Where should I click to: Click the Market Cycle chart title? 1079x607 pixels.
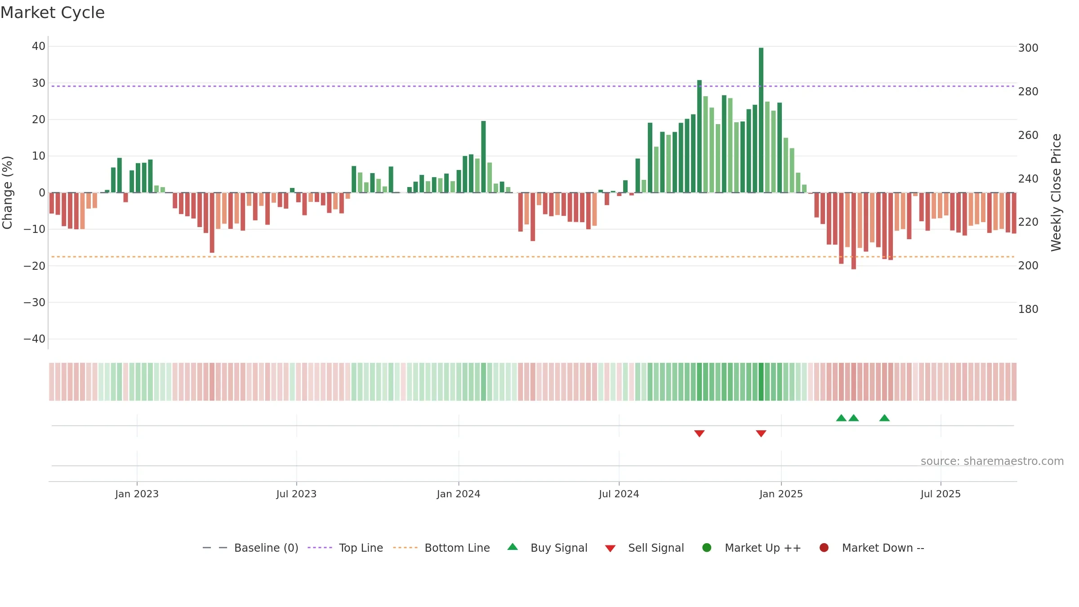pyautogui.click(x=53, y=13)
